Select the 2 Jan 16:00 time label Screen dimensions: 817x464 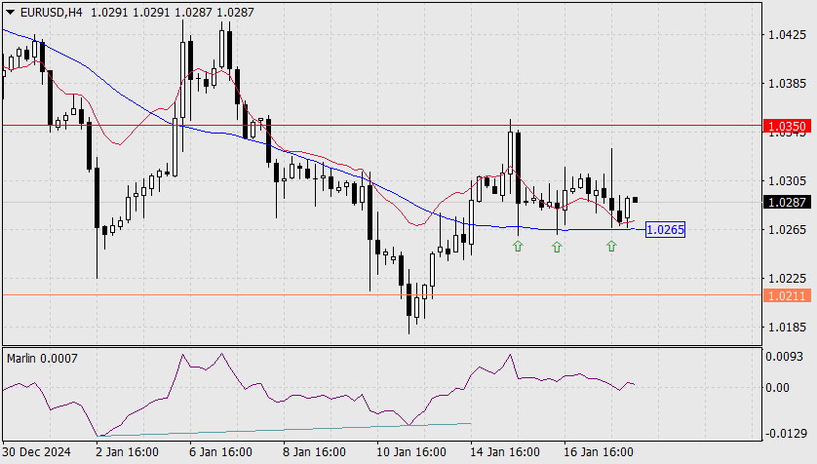pos(127,451)
